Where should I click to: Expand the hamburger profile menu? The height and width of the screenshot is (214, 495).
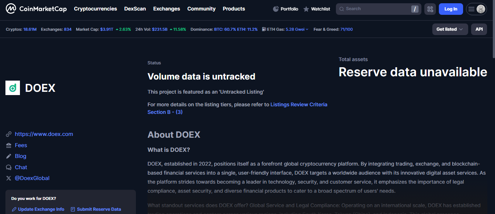coord(476,8)
